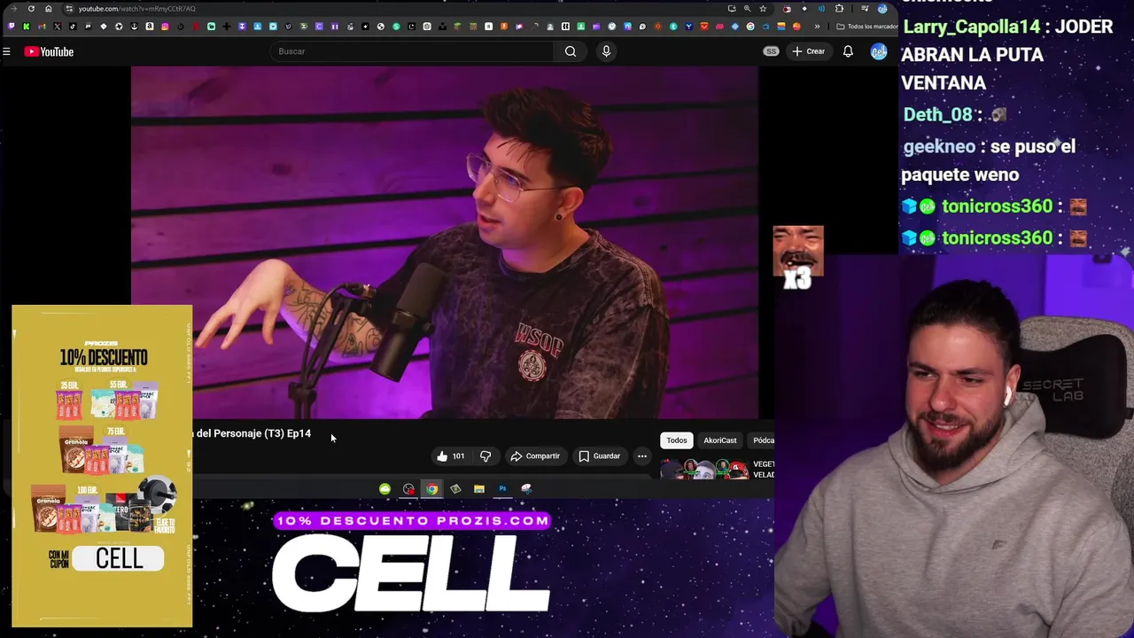This screenshot has width=1134, height=638.
Task: Open the Todos los marcadores folder
Action: pos(867,27)
